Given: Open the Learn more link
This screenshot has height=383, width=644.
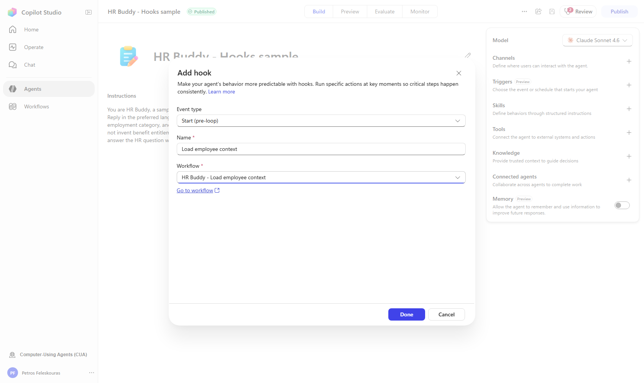Looking at the screenshot, I should (x=222, y=92).
